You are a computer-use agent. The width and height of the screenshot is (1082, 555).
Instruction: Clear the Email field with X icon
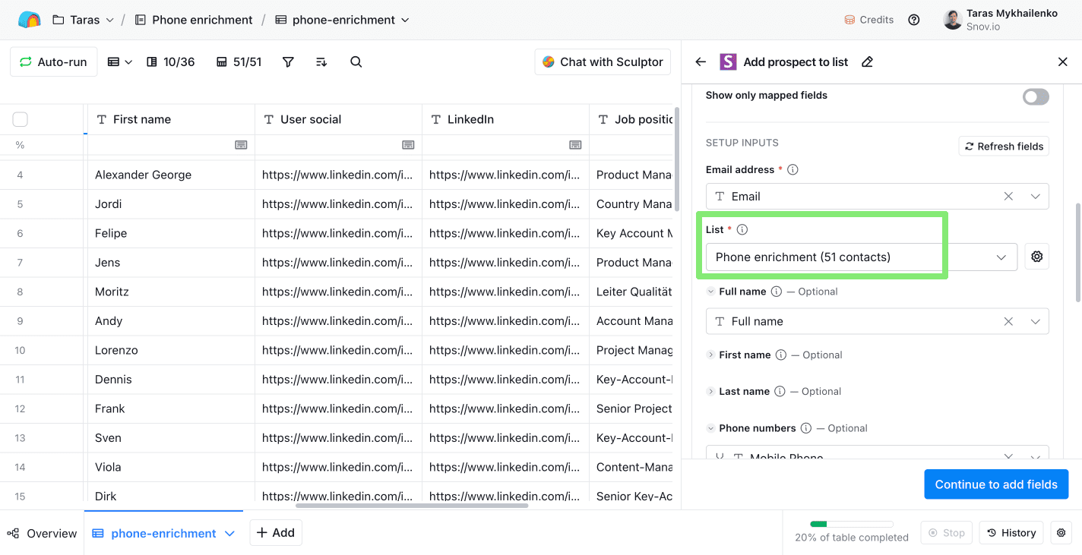[1008, 197]
